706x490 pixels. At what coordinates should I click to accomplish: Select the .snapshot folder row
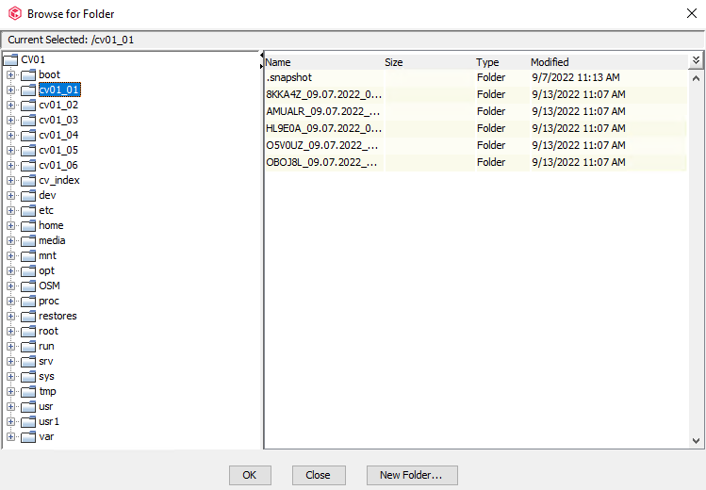pos(324,77)
